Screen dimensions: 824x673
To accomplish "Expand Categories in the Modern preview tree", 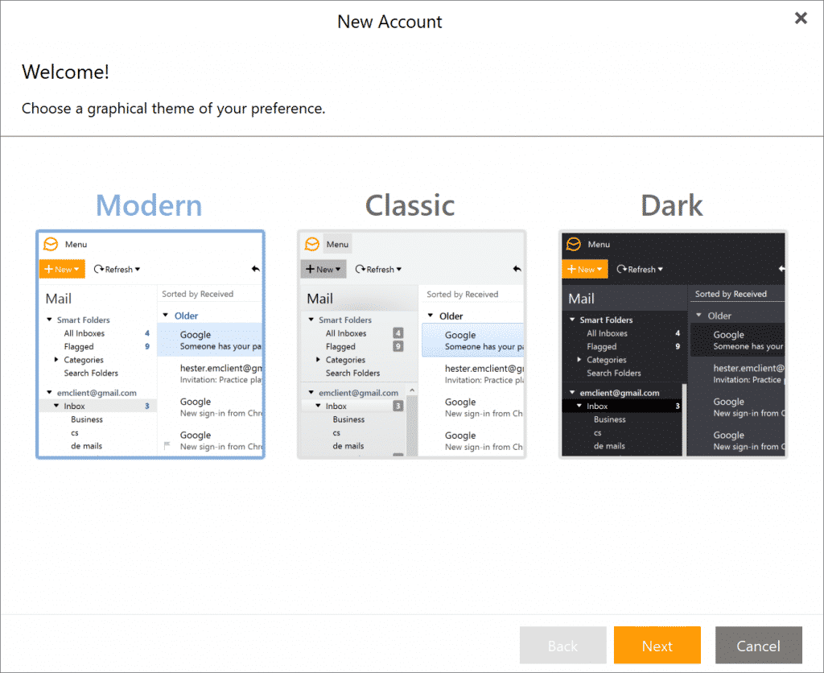I will [x=56, y=360].
